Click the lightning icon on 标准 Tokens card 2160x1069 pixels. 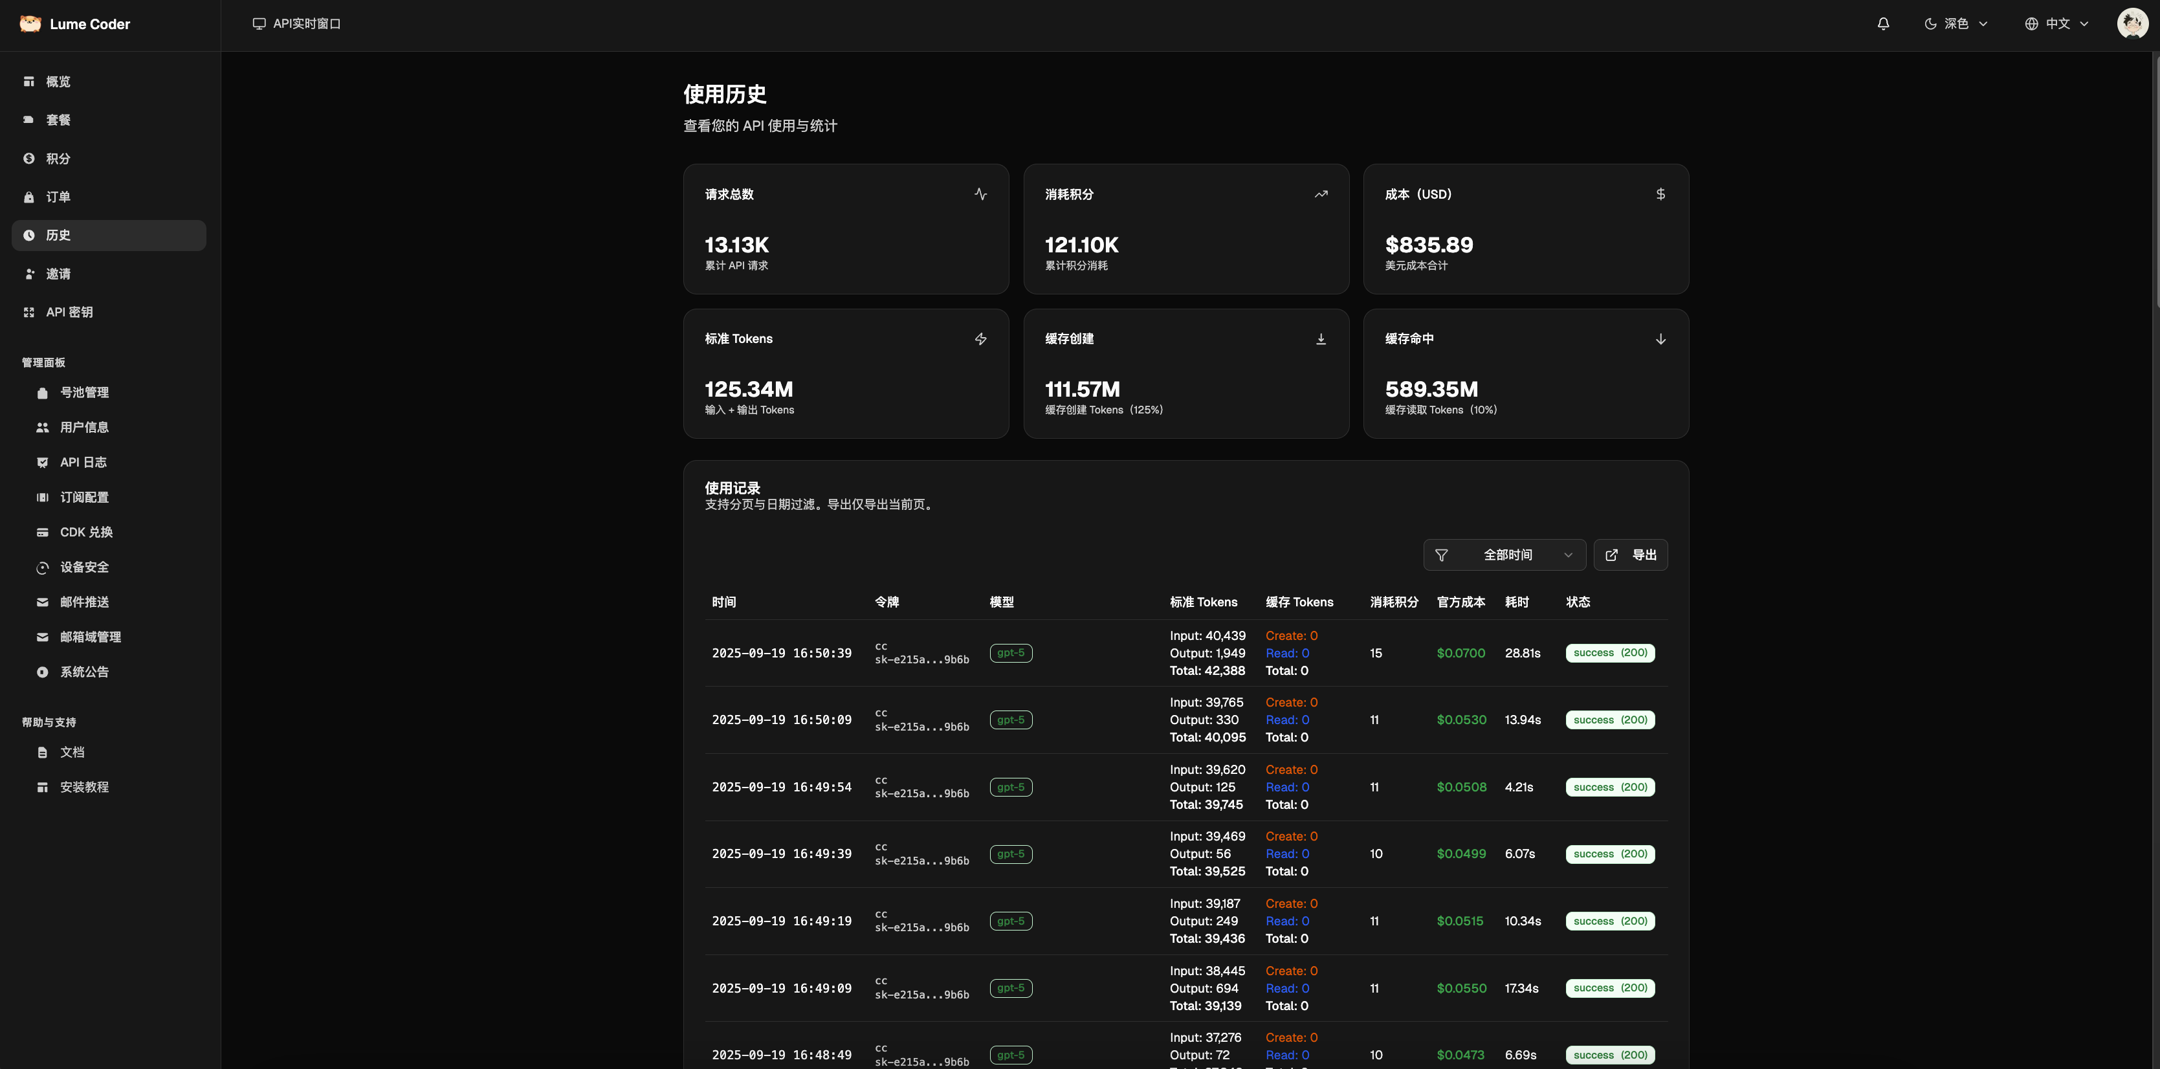pyautogui.click(x=980, y=338)
